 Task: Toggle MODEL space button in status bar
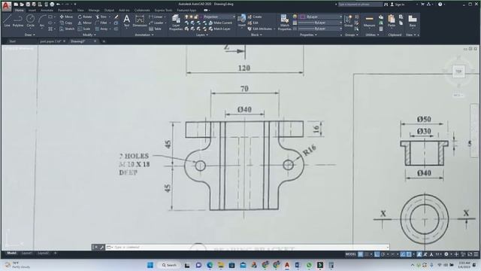click(x=351, y=254)
